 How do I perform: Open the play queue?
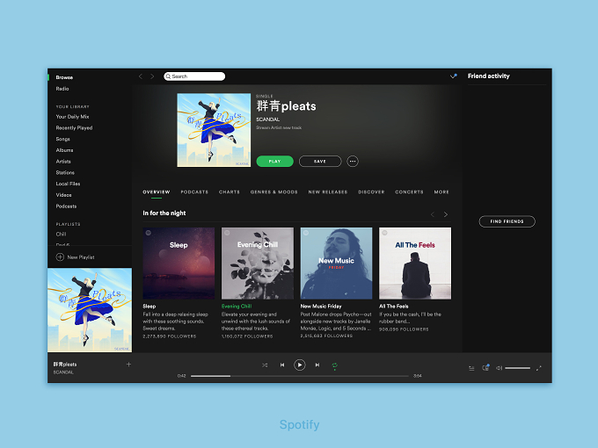471,368
